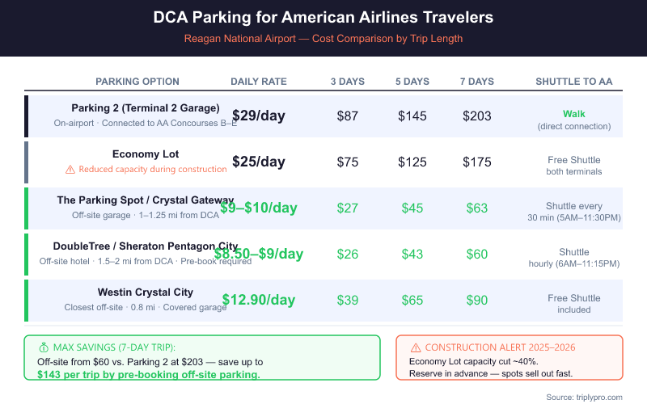Click the dark navy bar beside Parking 2

point(27,116)
